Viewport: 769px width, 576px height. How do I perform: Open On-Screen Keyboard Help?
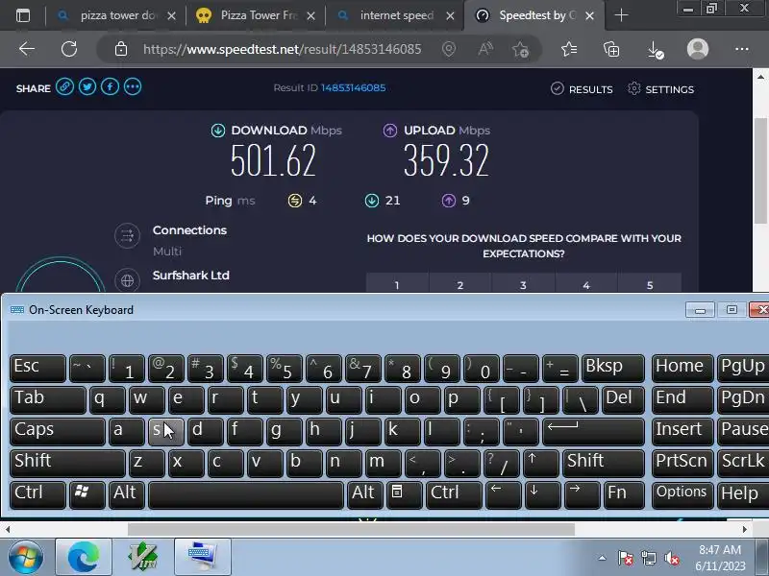743,494
